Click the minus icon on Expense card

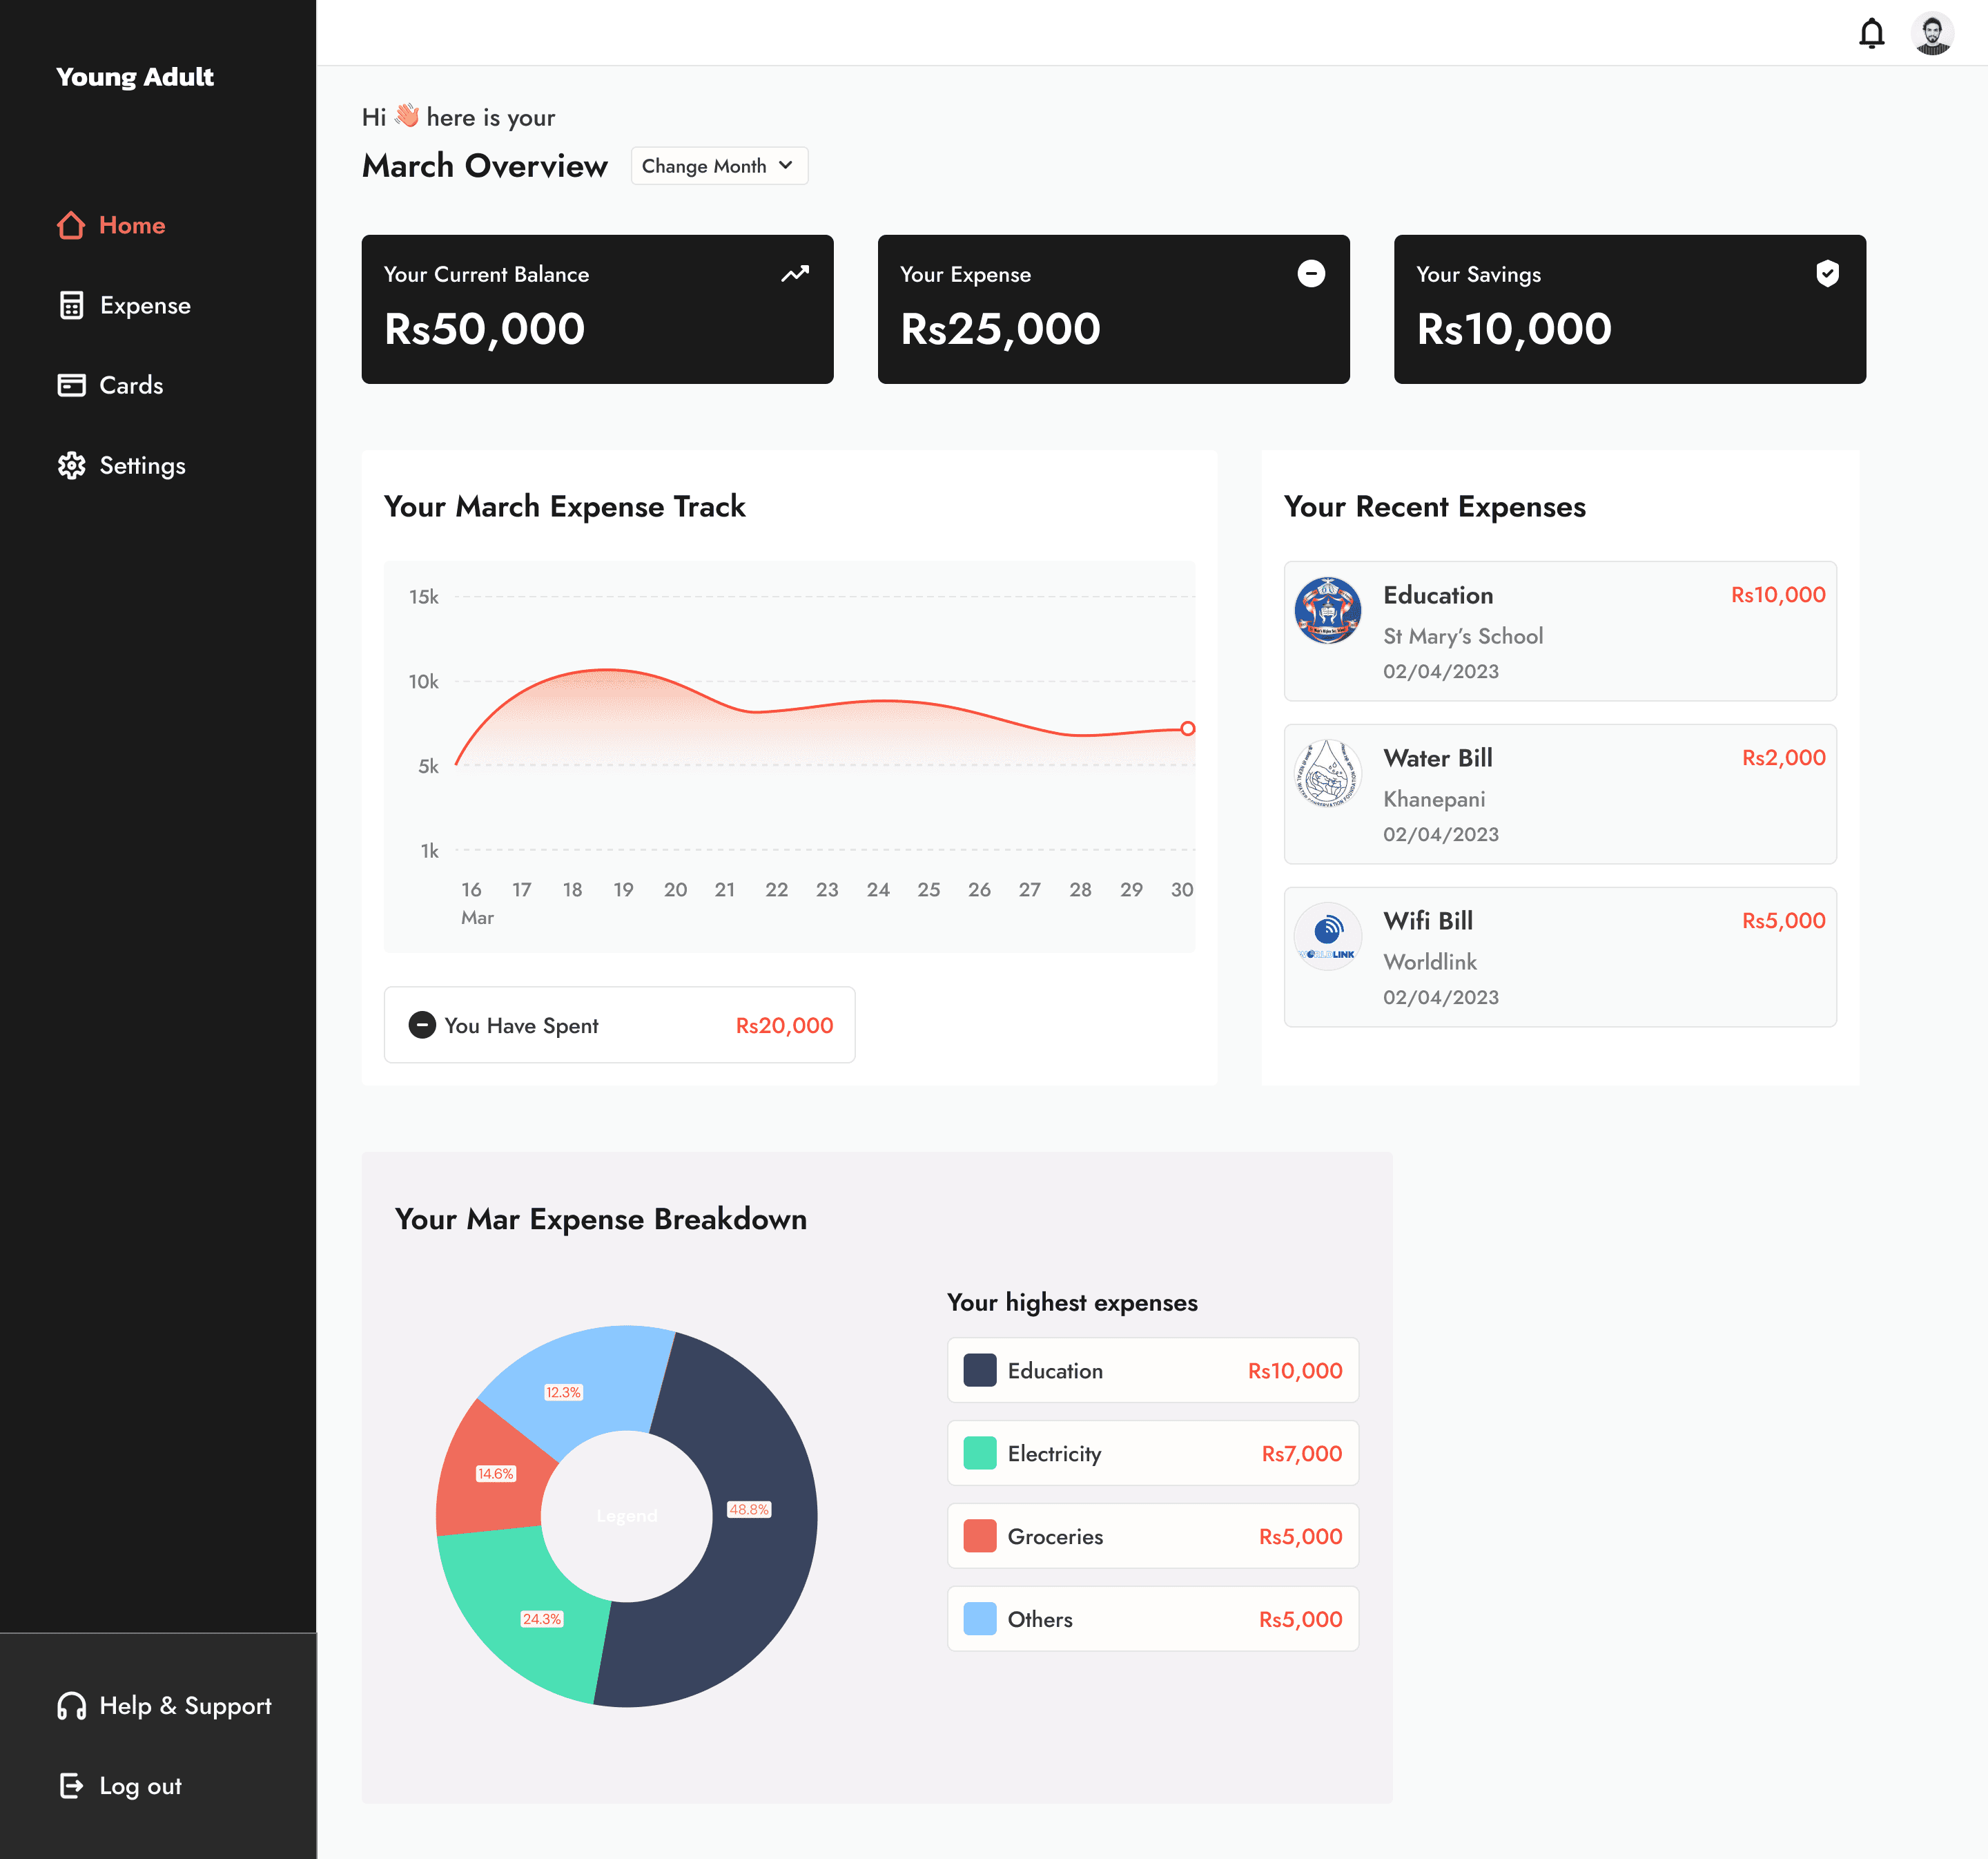click(1311, 273)
